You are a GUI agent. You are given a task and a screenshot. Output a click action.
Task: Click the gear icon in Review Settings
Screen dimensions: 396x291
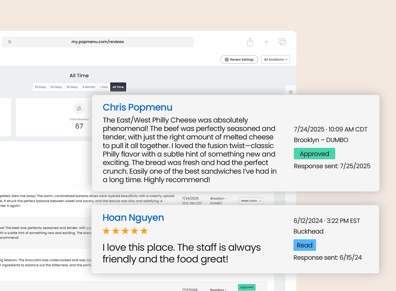click(x=226, y=60)
